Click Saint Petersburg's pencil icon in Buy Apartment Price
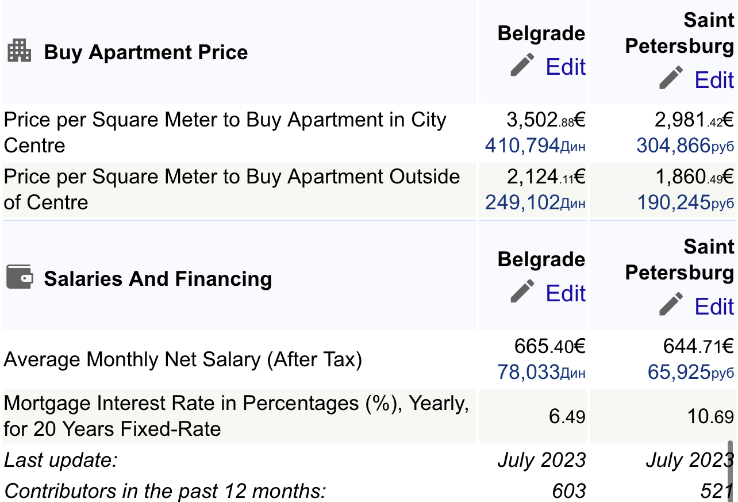The width and height of the screenshot is (738, 502). point(671,78)
